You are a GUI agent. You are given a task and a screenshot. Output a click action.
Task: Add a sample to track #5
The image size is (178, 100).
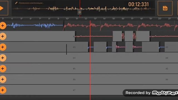pos(3,69)
